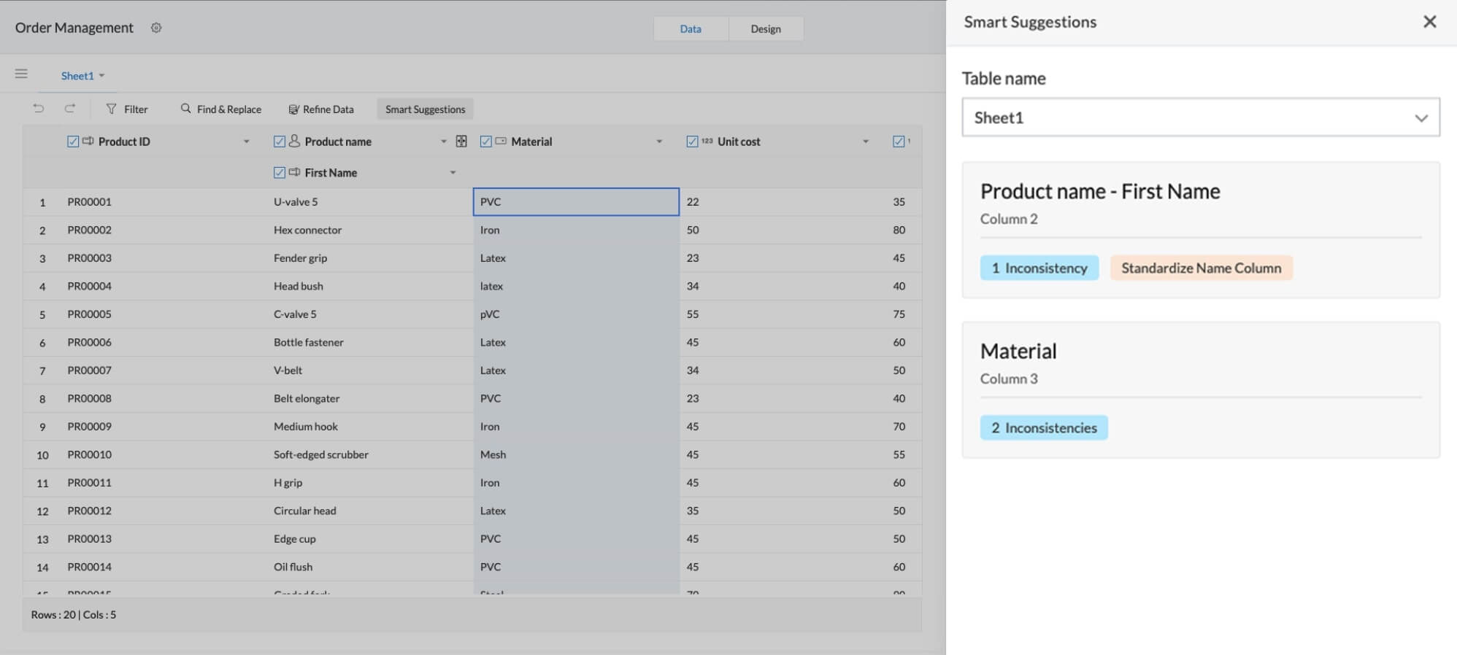This screenshot has height=655, width=1457.
Task: Open the Refine Data tool
Action: (321, 109)
